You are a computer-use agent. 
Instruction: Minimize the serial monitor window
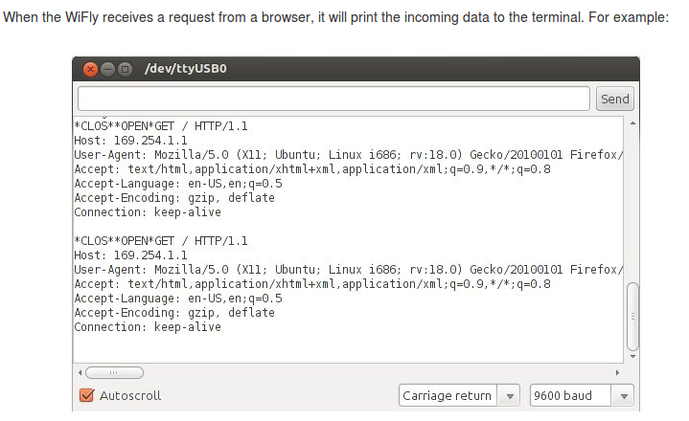tap(108, 69)
